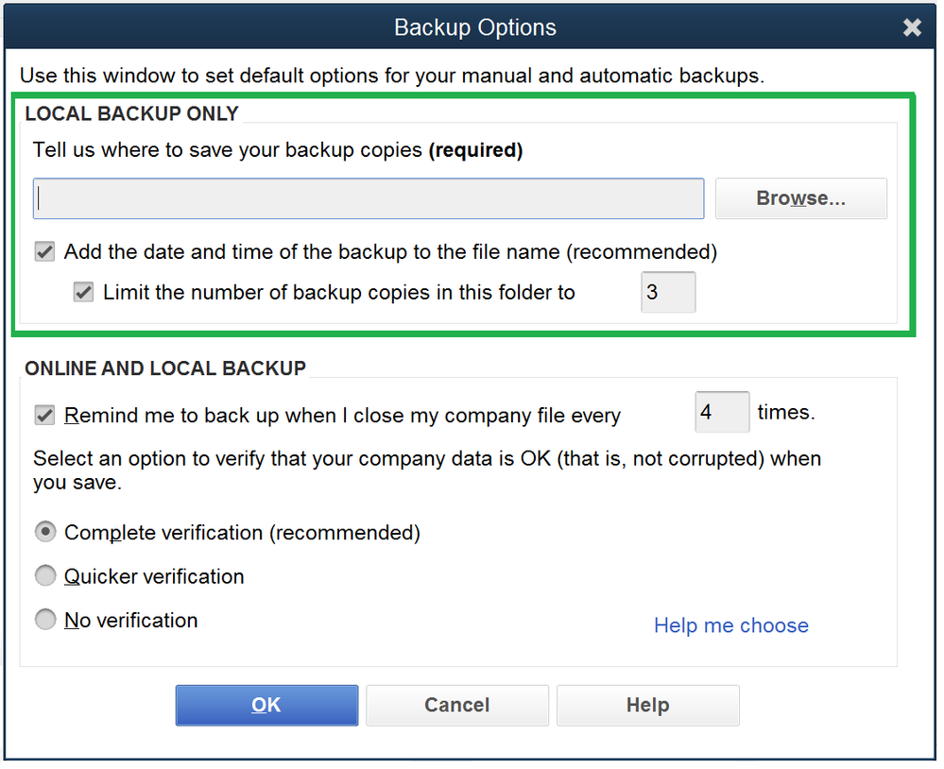Select No verification option
This screenshot has width=944, height=769.
coord(45,620)
